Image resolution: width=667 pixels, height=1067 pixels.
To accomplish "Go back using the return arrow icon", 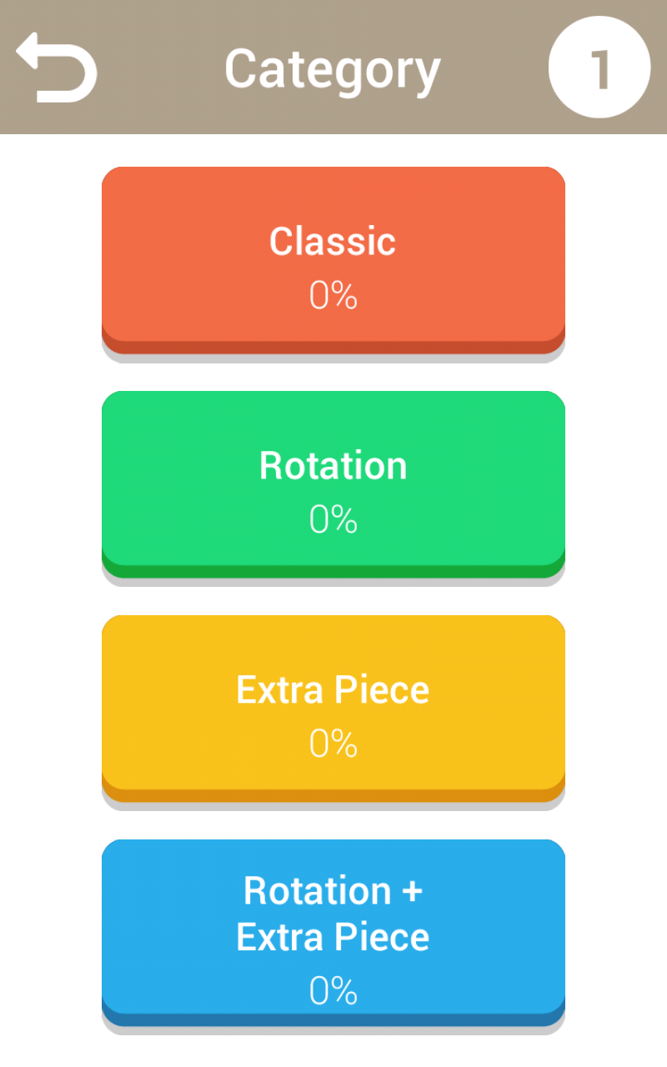I will click(57, 68).
